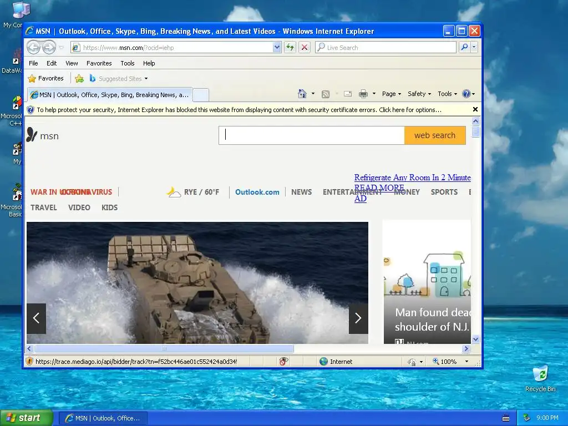568x426 pixels.
Task: Click vertical scrollbar up arrow
Action: click(x=475, y=121)
